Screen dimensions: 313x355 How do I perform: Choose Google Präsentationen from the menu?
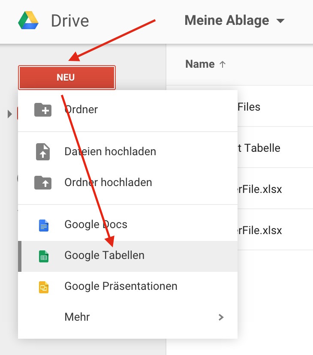(x=128, y=286)
